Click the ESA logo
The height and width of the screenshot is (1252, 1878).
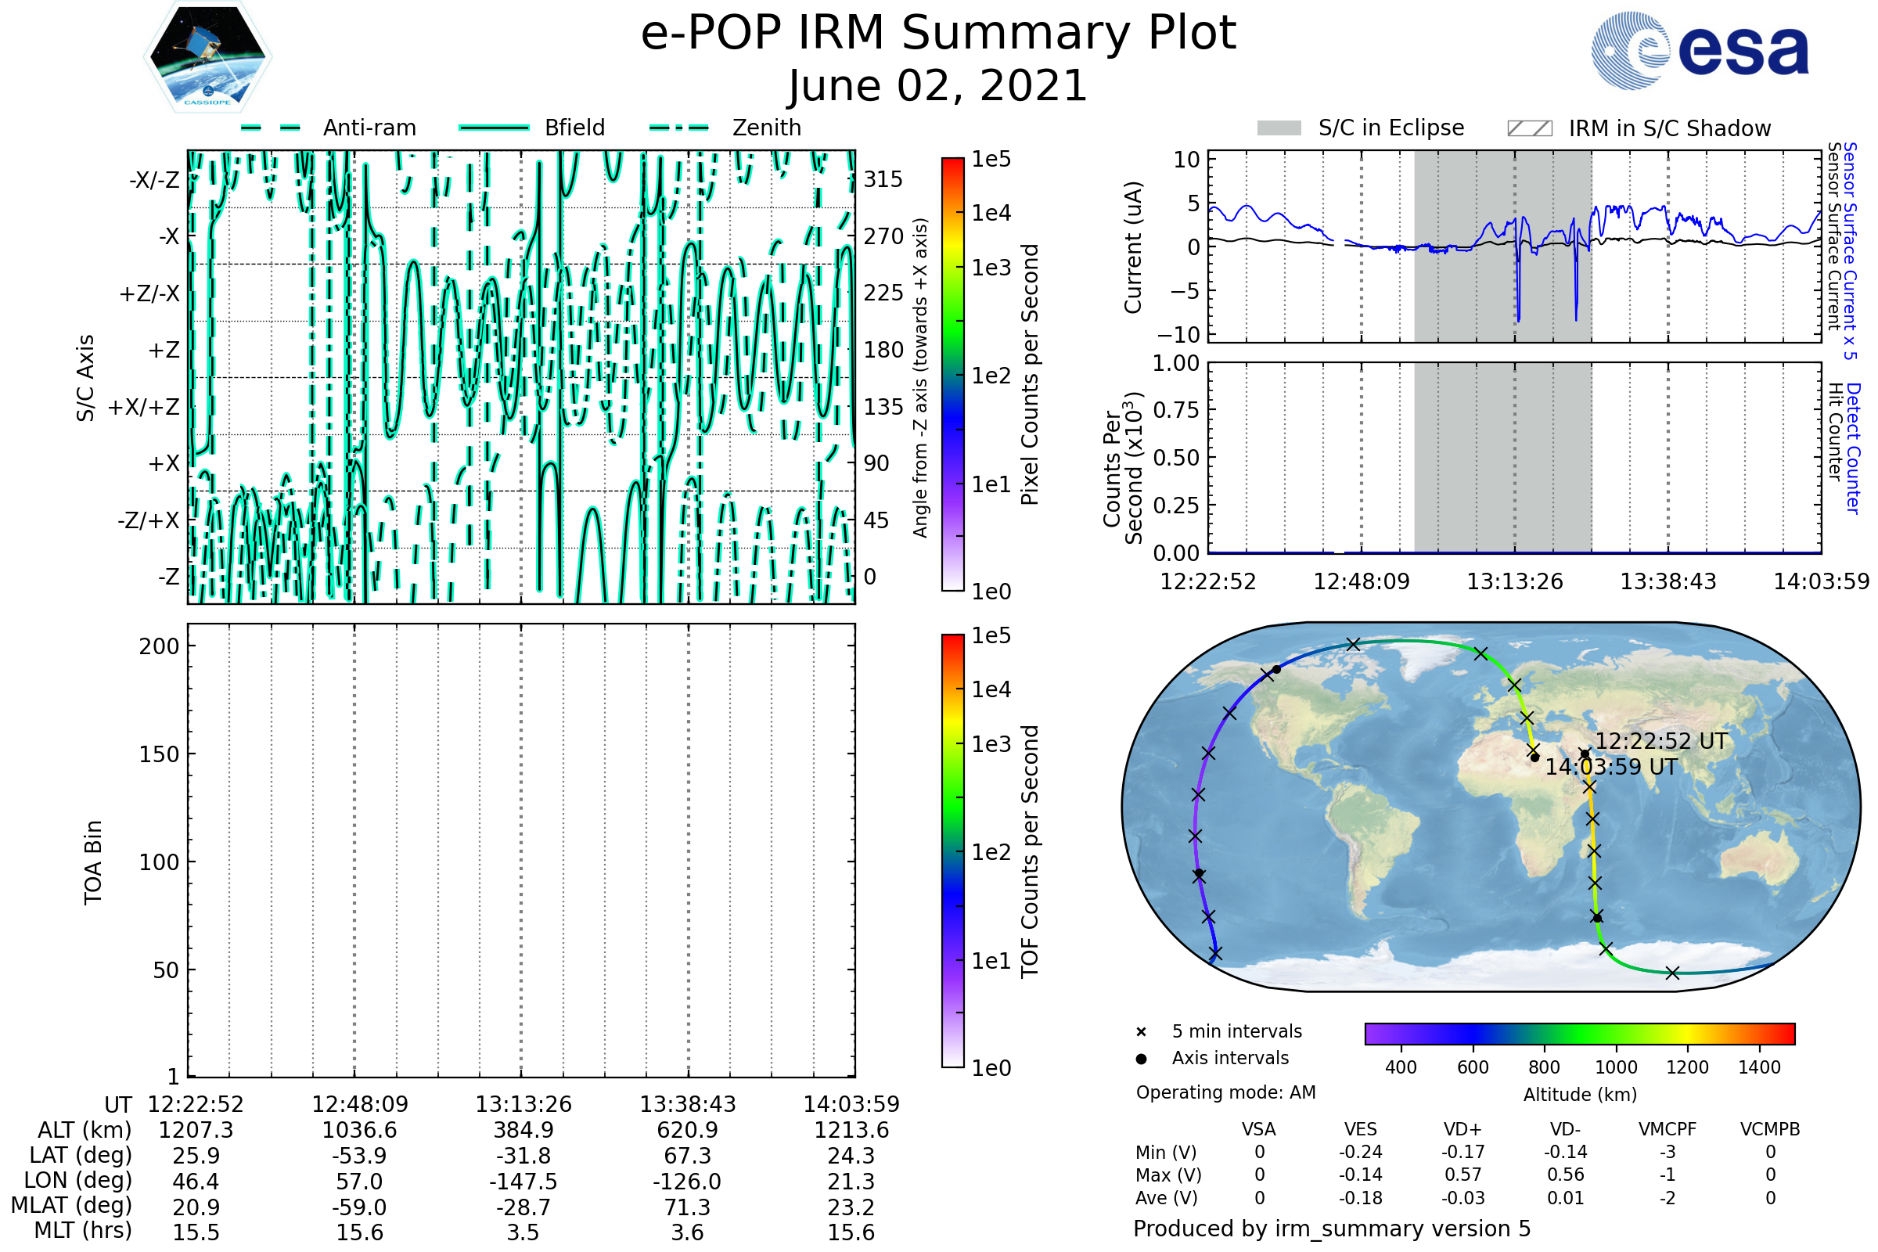(x=1700, y=50)
